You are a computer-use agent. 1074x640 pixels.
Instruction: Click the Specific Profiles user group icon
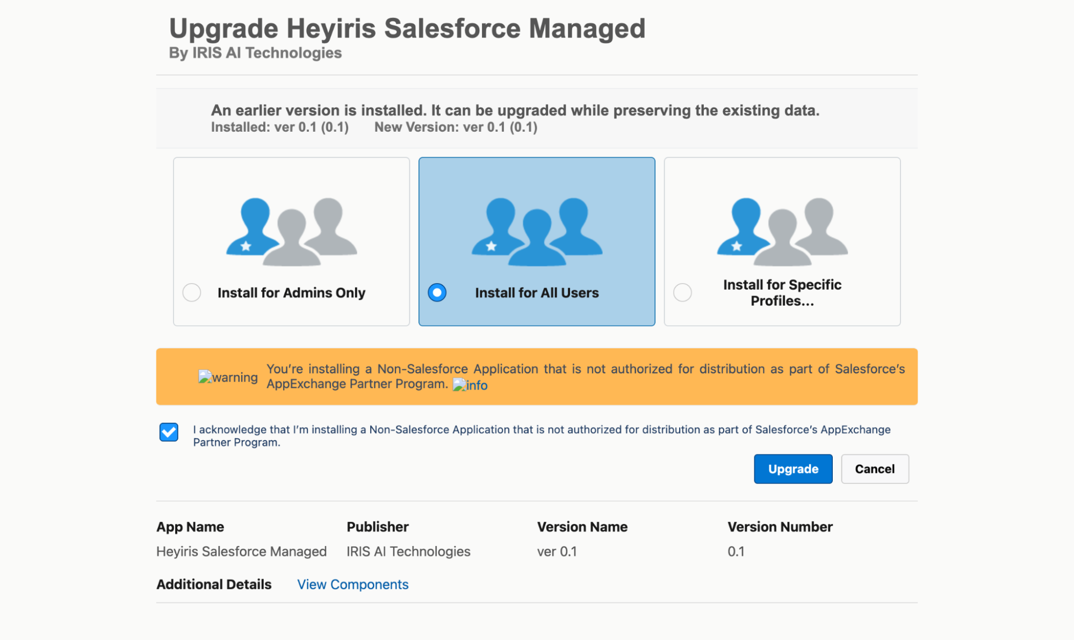pos(782,232)
